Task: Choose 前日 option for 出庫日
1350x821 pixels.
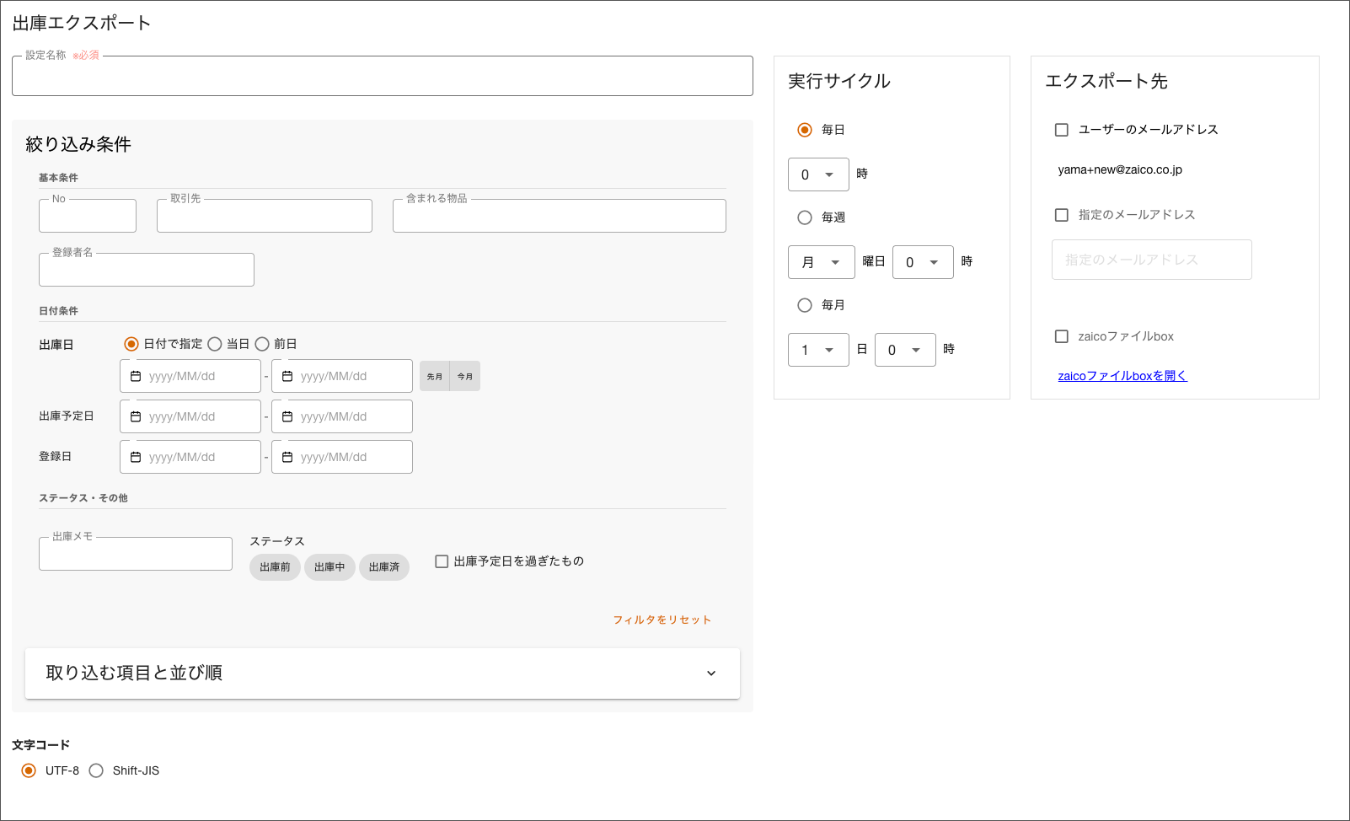Action: (262, 344)
